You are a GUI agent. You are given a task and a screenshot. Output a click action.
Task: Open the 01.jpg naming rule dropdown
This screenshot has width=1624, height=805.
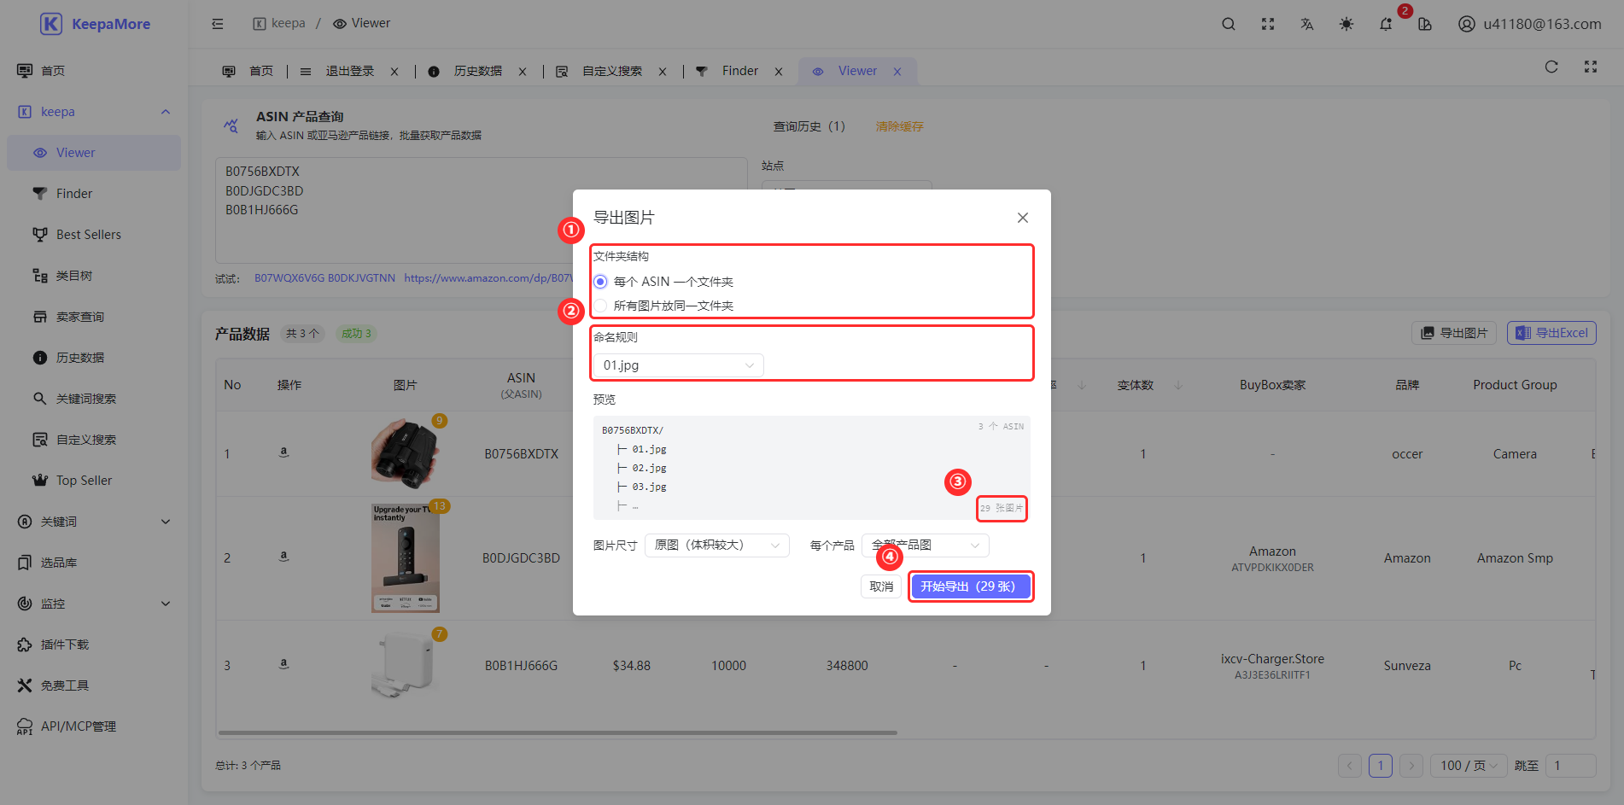pyautogui.click(x=678, y=365)
